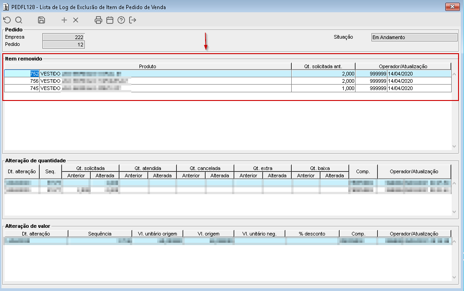Click Dt. alteração header in Alteração de valor
Image resolution: width=464 pixels, height=291 pixels.
[x=36, y=234]
